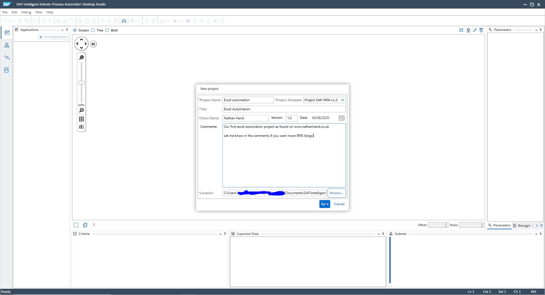Toggle the Subtree panel pin
Screen dimensions: 545x295
click(x=541, y=234)
